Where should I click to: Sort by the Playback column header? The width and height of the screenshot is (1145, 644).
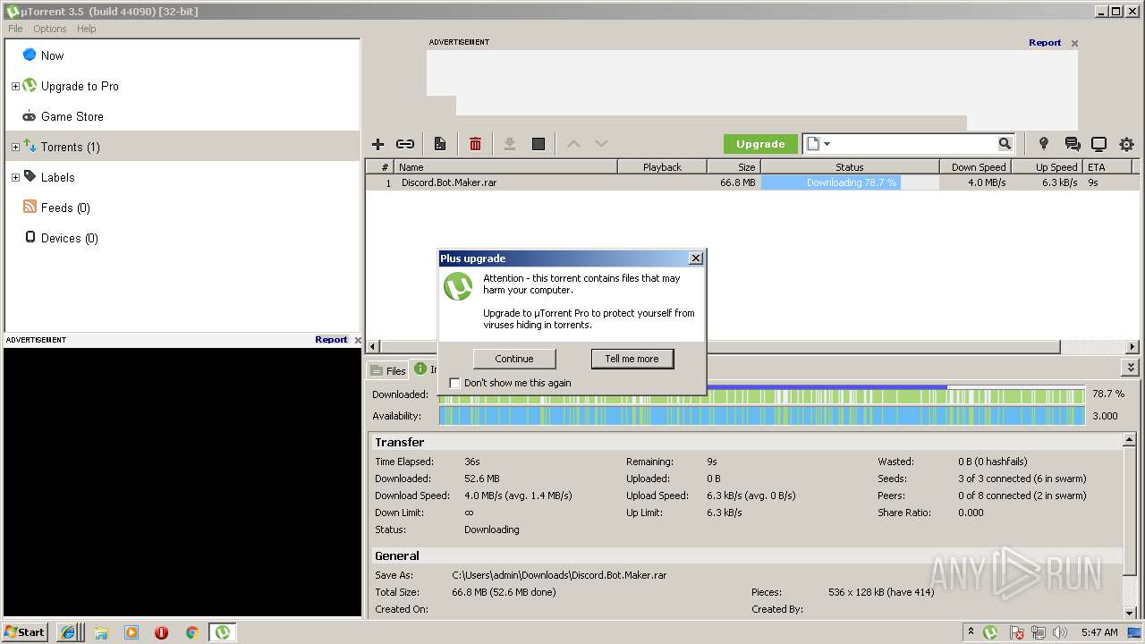coord(662,167)
